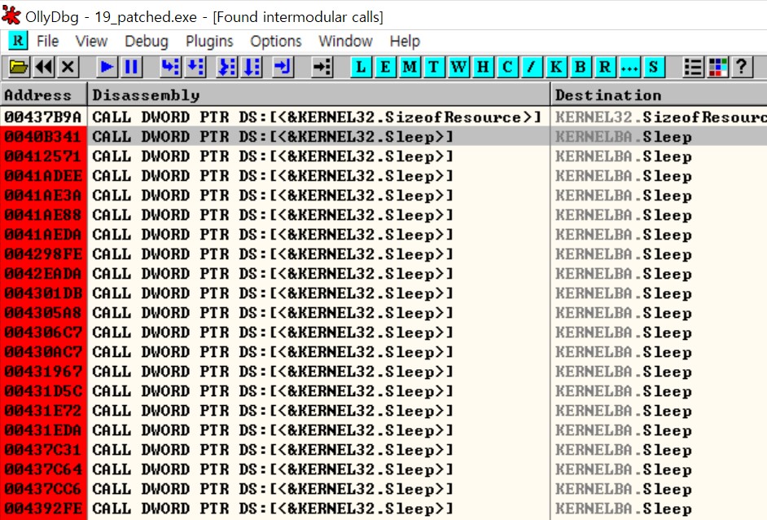Open the Debug menu
This screenshot has width=767, height=520.
point(147,41)
